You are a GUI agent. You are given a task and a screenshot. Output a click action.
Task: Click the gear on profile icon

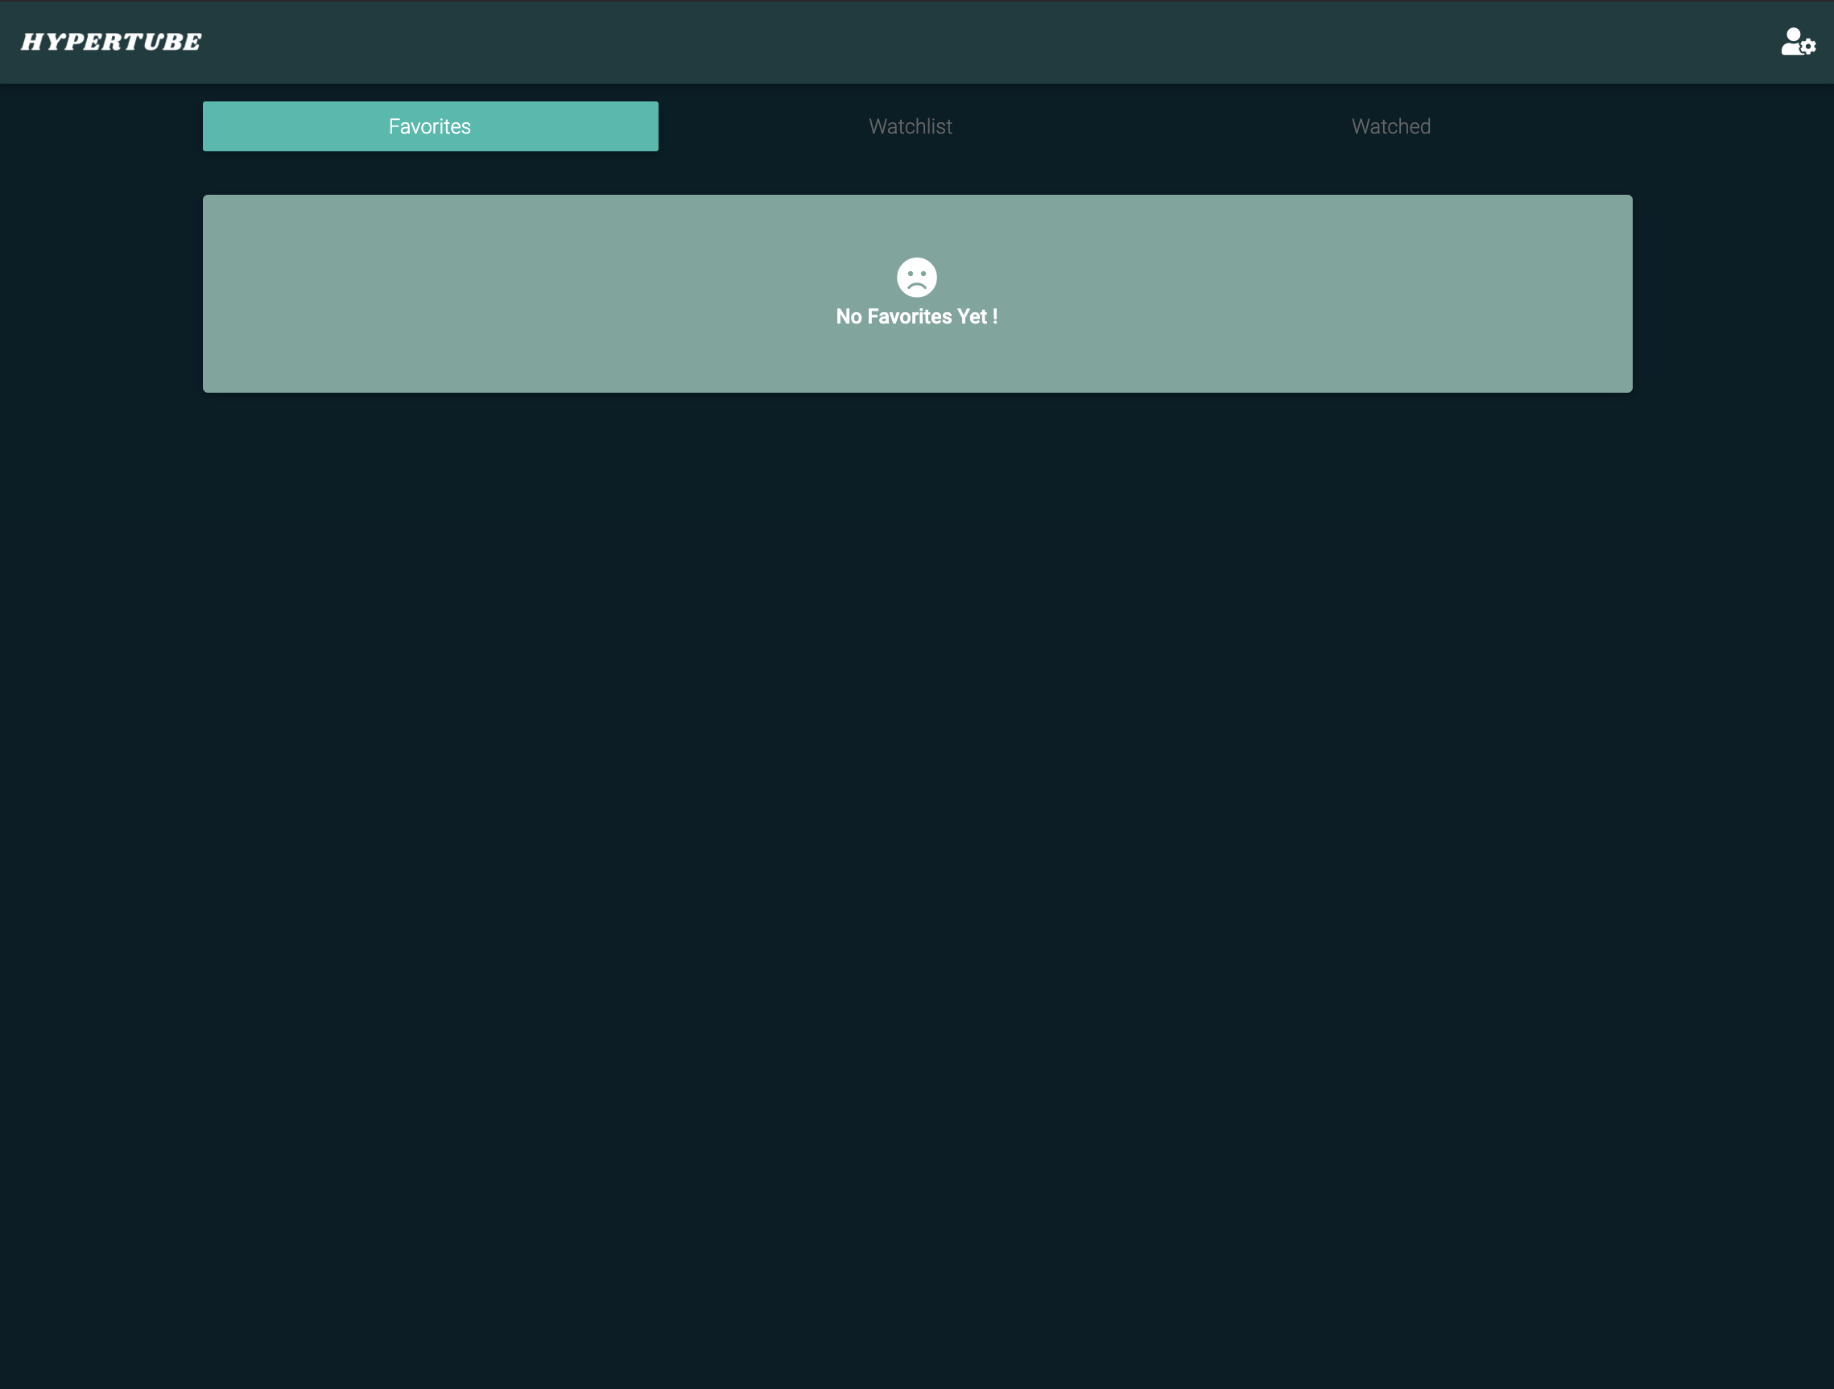(1808, 47)
